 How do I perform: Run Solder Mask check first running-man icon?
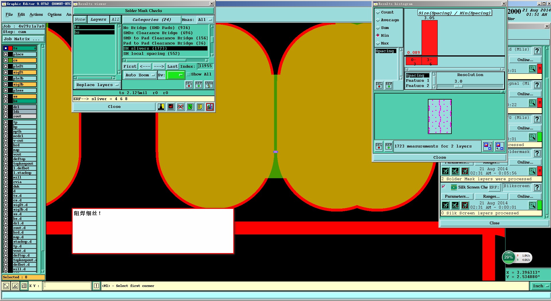[445, 171]
